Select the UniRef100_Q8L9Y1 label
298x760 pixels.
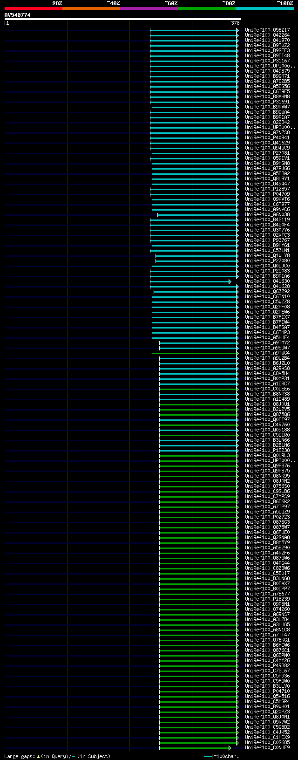pos(267,178)
